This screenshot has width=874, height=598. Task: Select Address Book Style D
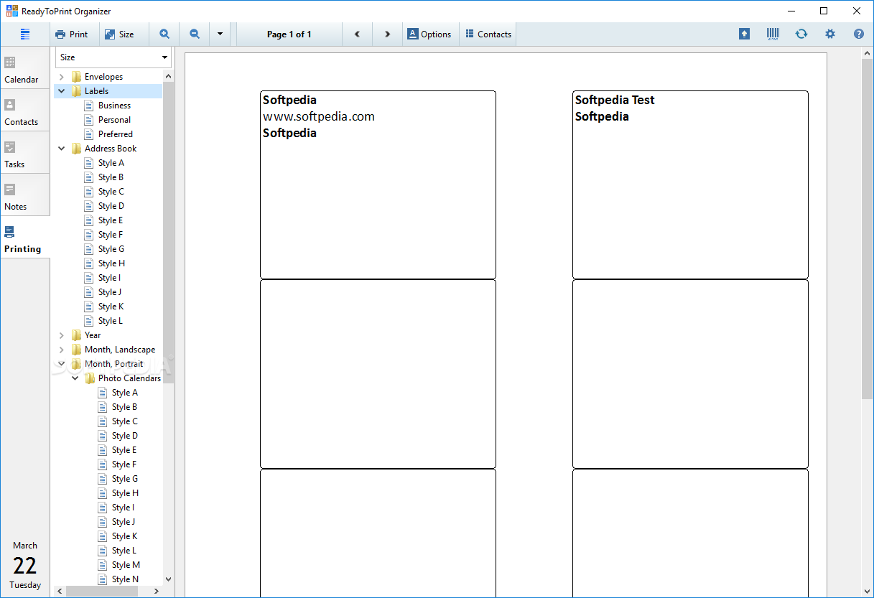point(111,206)
